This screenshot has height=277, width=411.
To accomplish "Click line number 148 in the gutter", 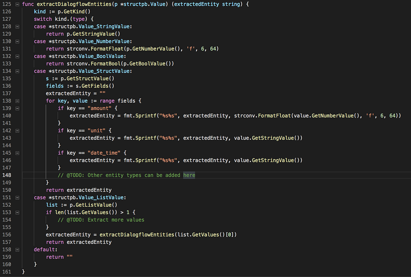I will pyautogui.click(x=7, y=175).
